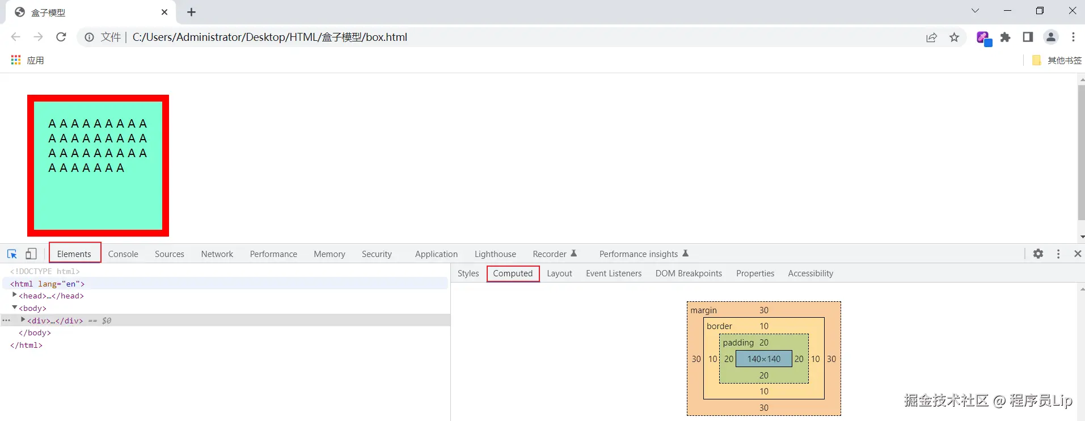Switch to the Styles pane
Viewport: 1085px width, 421px height.
coord(468,273)
